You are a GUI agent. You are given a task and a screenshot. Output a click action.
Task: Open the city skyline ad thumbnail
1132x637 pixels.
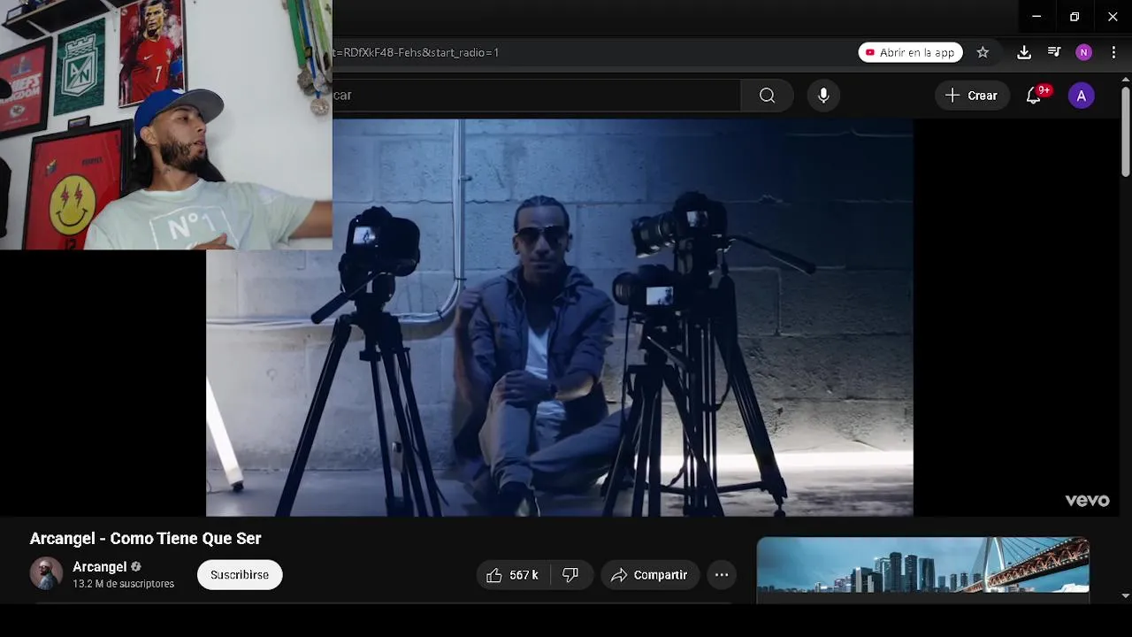tap(922, 565)
